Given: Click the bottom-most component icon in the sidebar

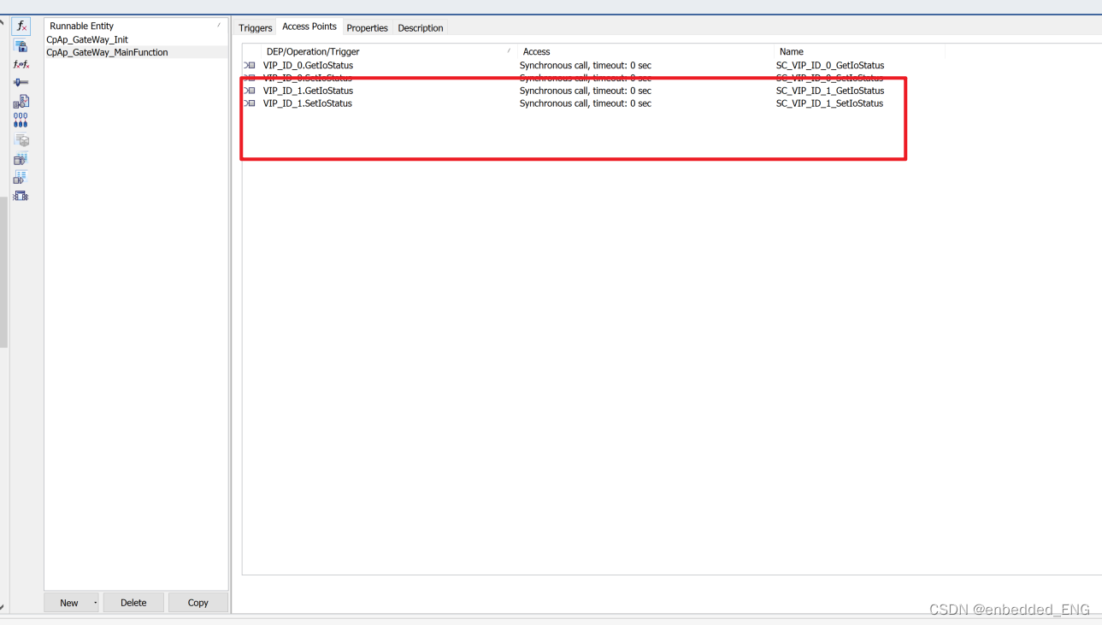Looking at the screenshot, I should [x=20, y=195].
